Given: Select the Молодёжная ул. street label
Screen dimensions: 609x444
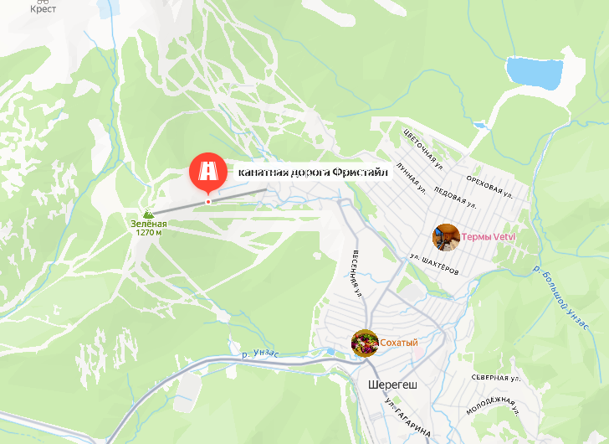Looking at the screenshot, I should (x=493, y=406).
